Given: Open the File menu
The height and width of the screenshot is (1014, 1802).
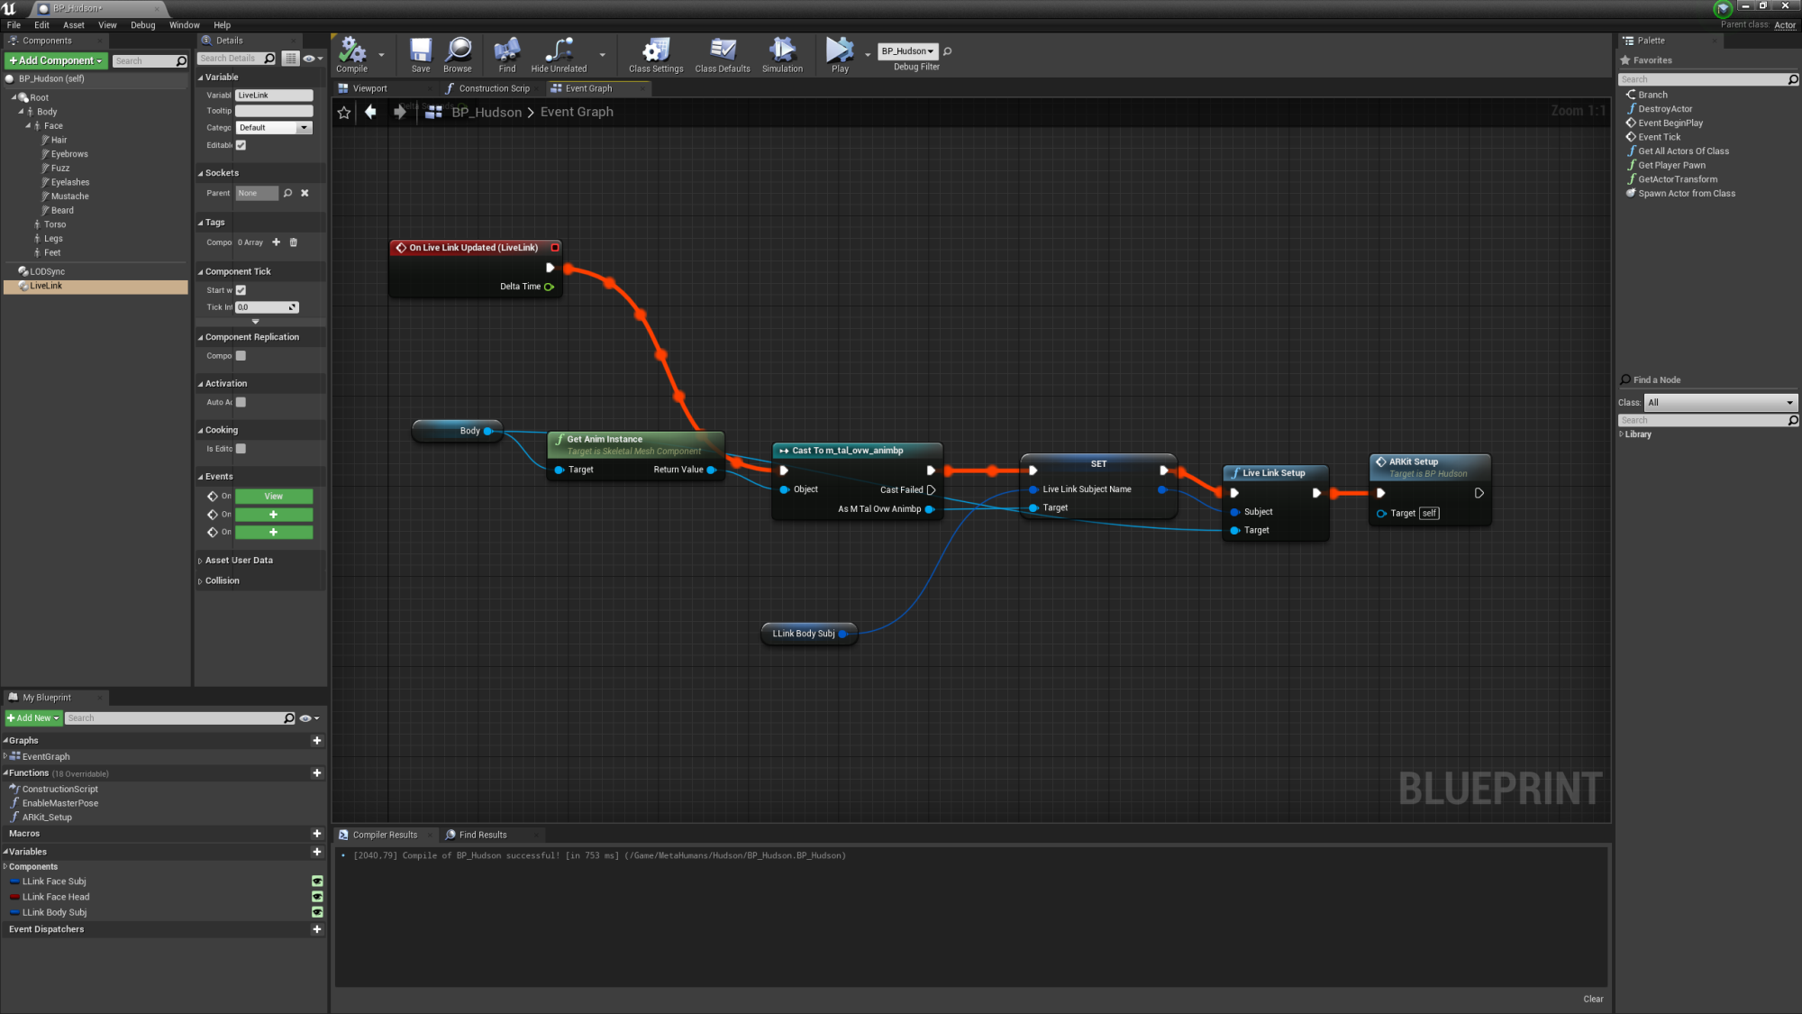Looking at the screenshot, I should (x=14, y=25).
